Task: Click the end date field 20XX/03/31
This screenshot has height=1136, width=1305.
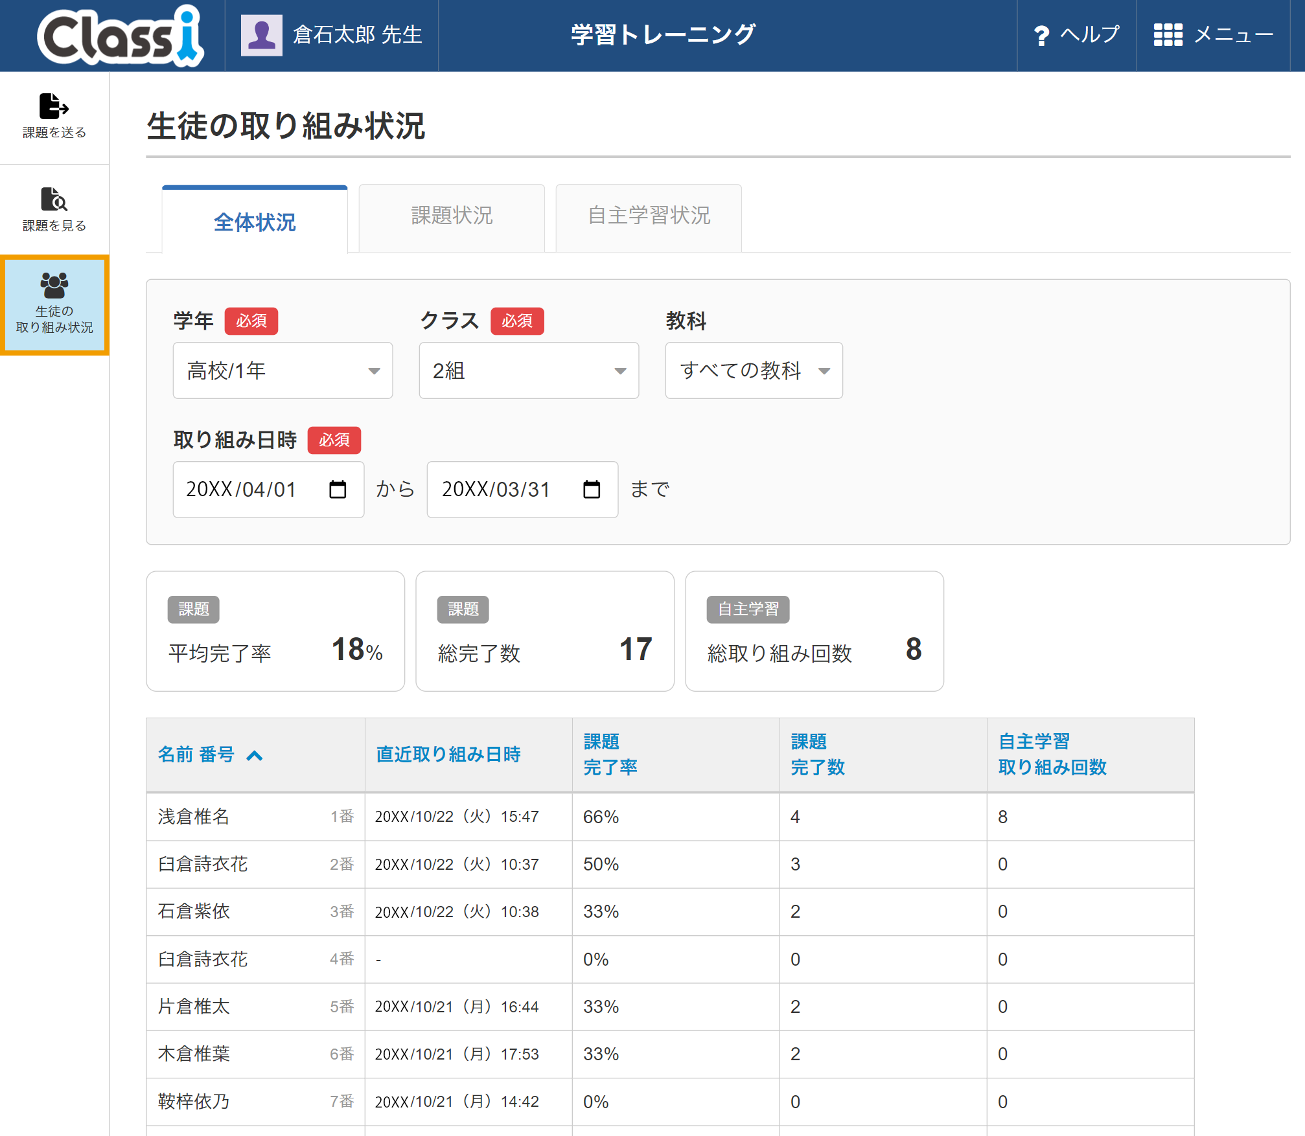Action: (x=522, y=489)
